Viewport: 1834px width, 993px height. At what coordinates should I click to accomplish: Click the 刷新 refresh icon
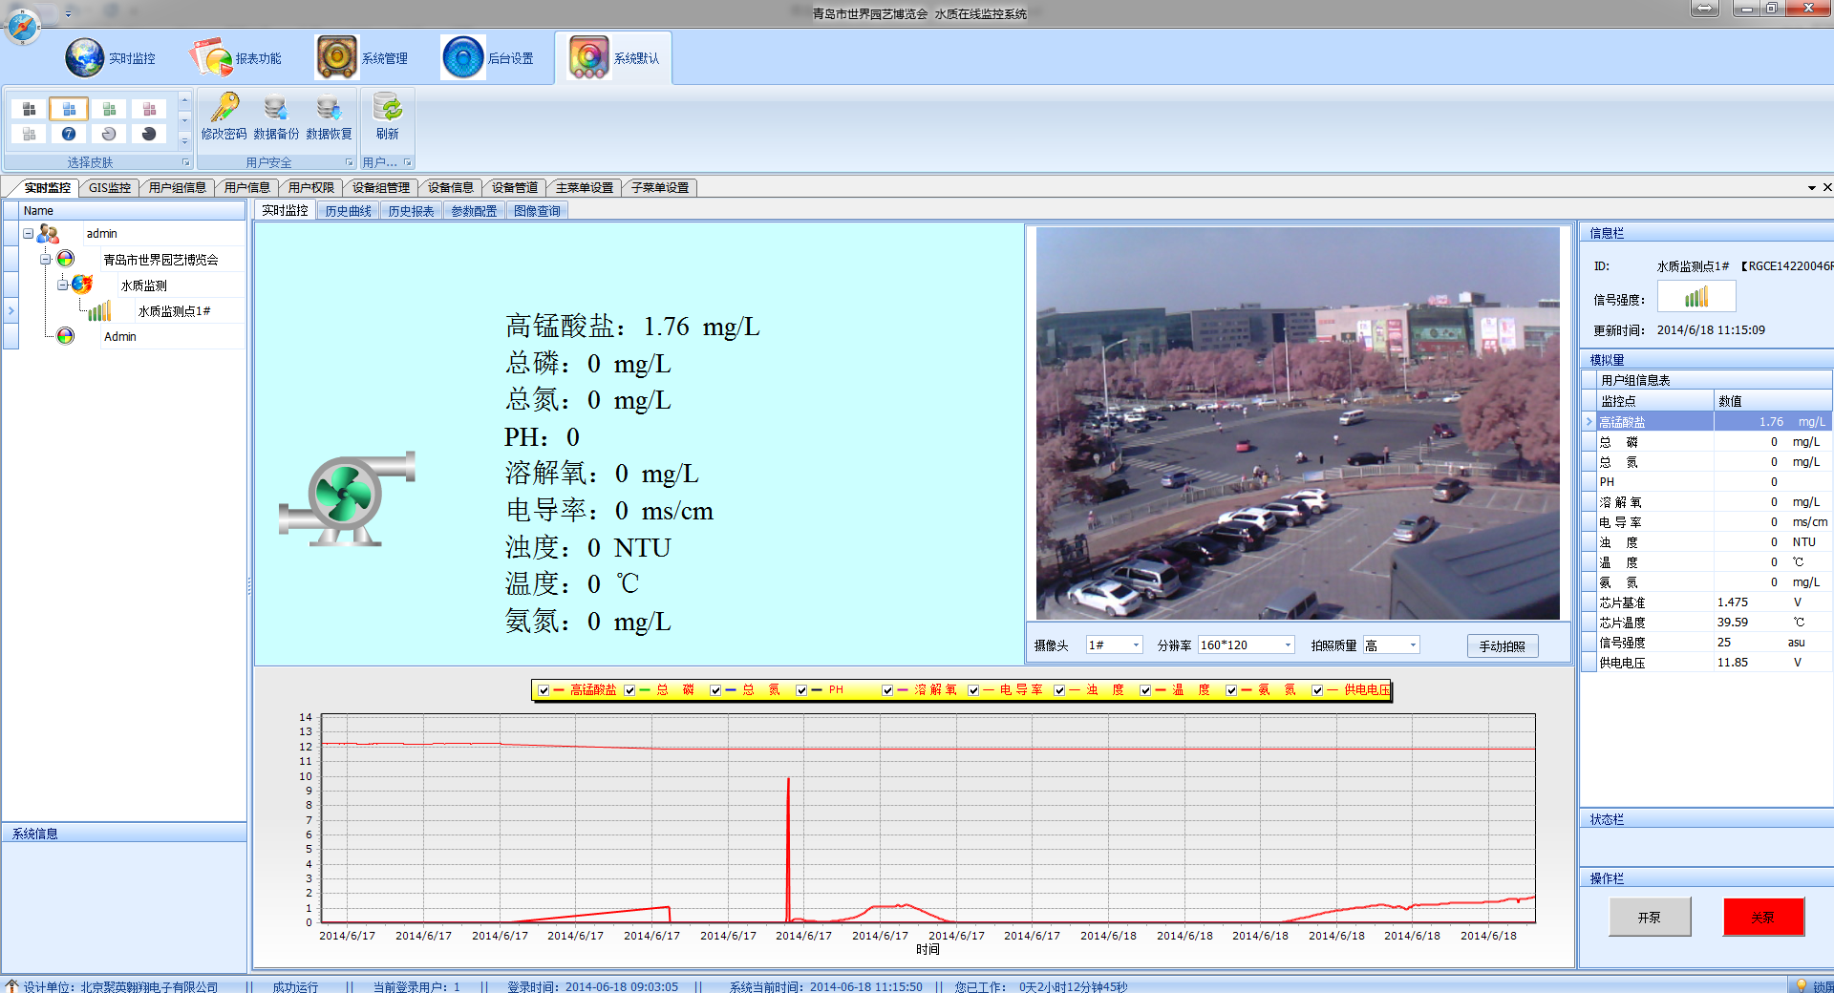[x=387, y=108]
